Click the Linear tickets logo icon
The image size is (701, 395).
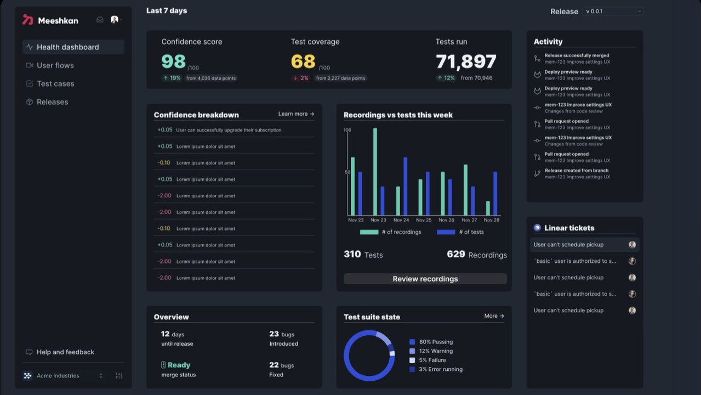(537, 228)
